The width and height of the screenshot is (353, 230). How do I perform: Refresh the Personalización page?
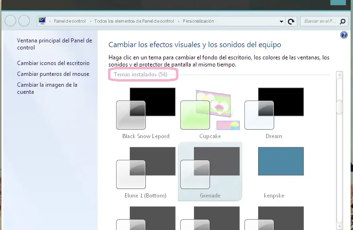pos(291,21)
